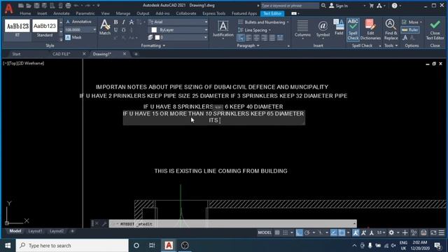Toggle Ortho mode in status bar
This screenshot has height=252, width=448.
(x=299, y=233)
